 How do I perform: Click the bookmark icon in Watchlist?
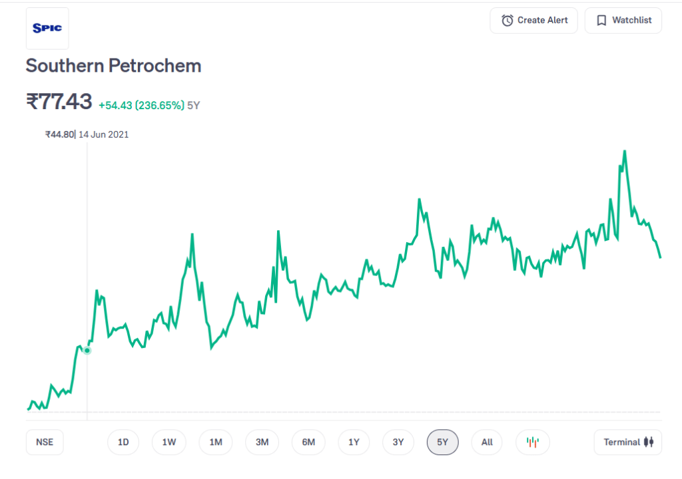601,21
